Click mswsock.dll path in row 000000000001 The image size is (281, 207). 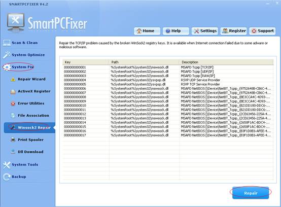click(x=139, y=67)
